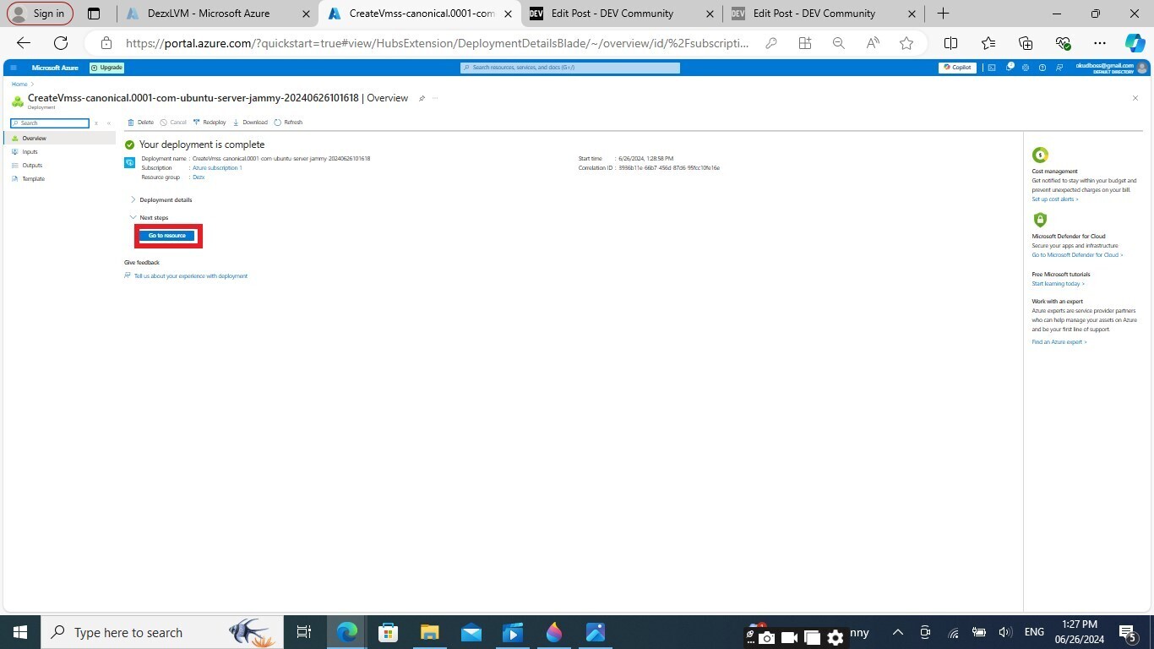This screenshot has width=1154, height=649.
Task: Open Azure subscription 1 link
Action: [217, 168]
